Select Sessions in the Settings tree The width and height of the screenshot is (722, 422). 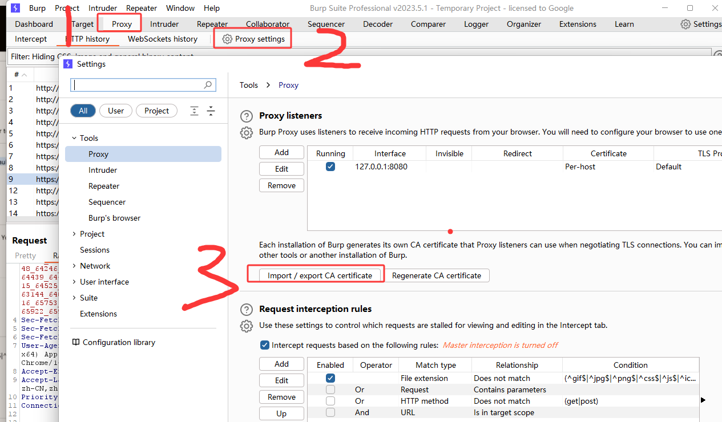coord(95,250)
